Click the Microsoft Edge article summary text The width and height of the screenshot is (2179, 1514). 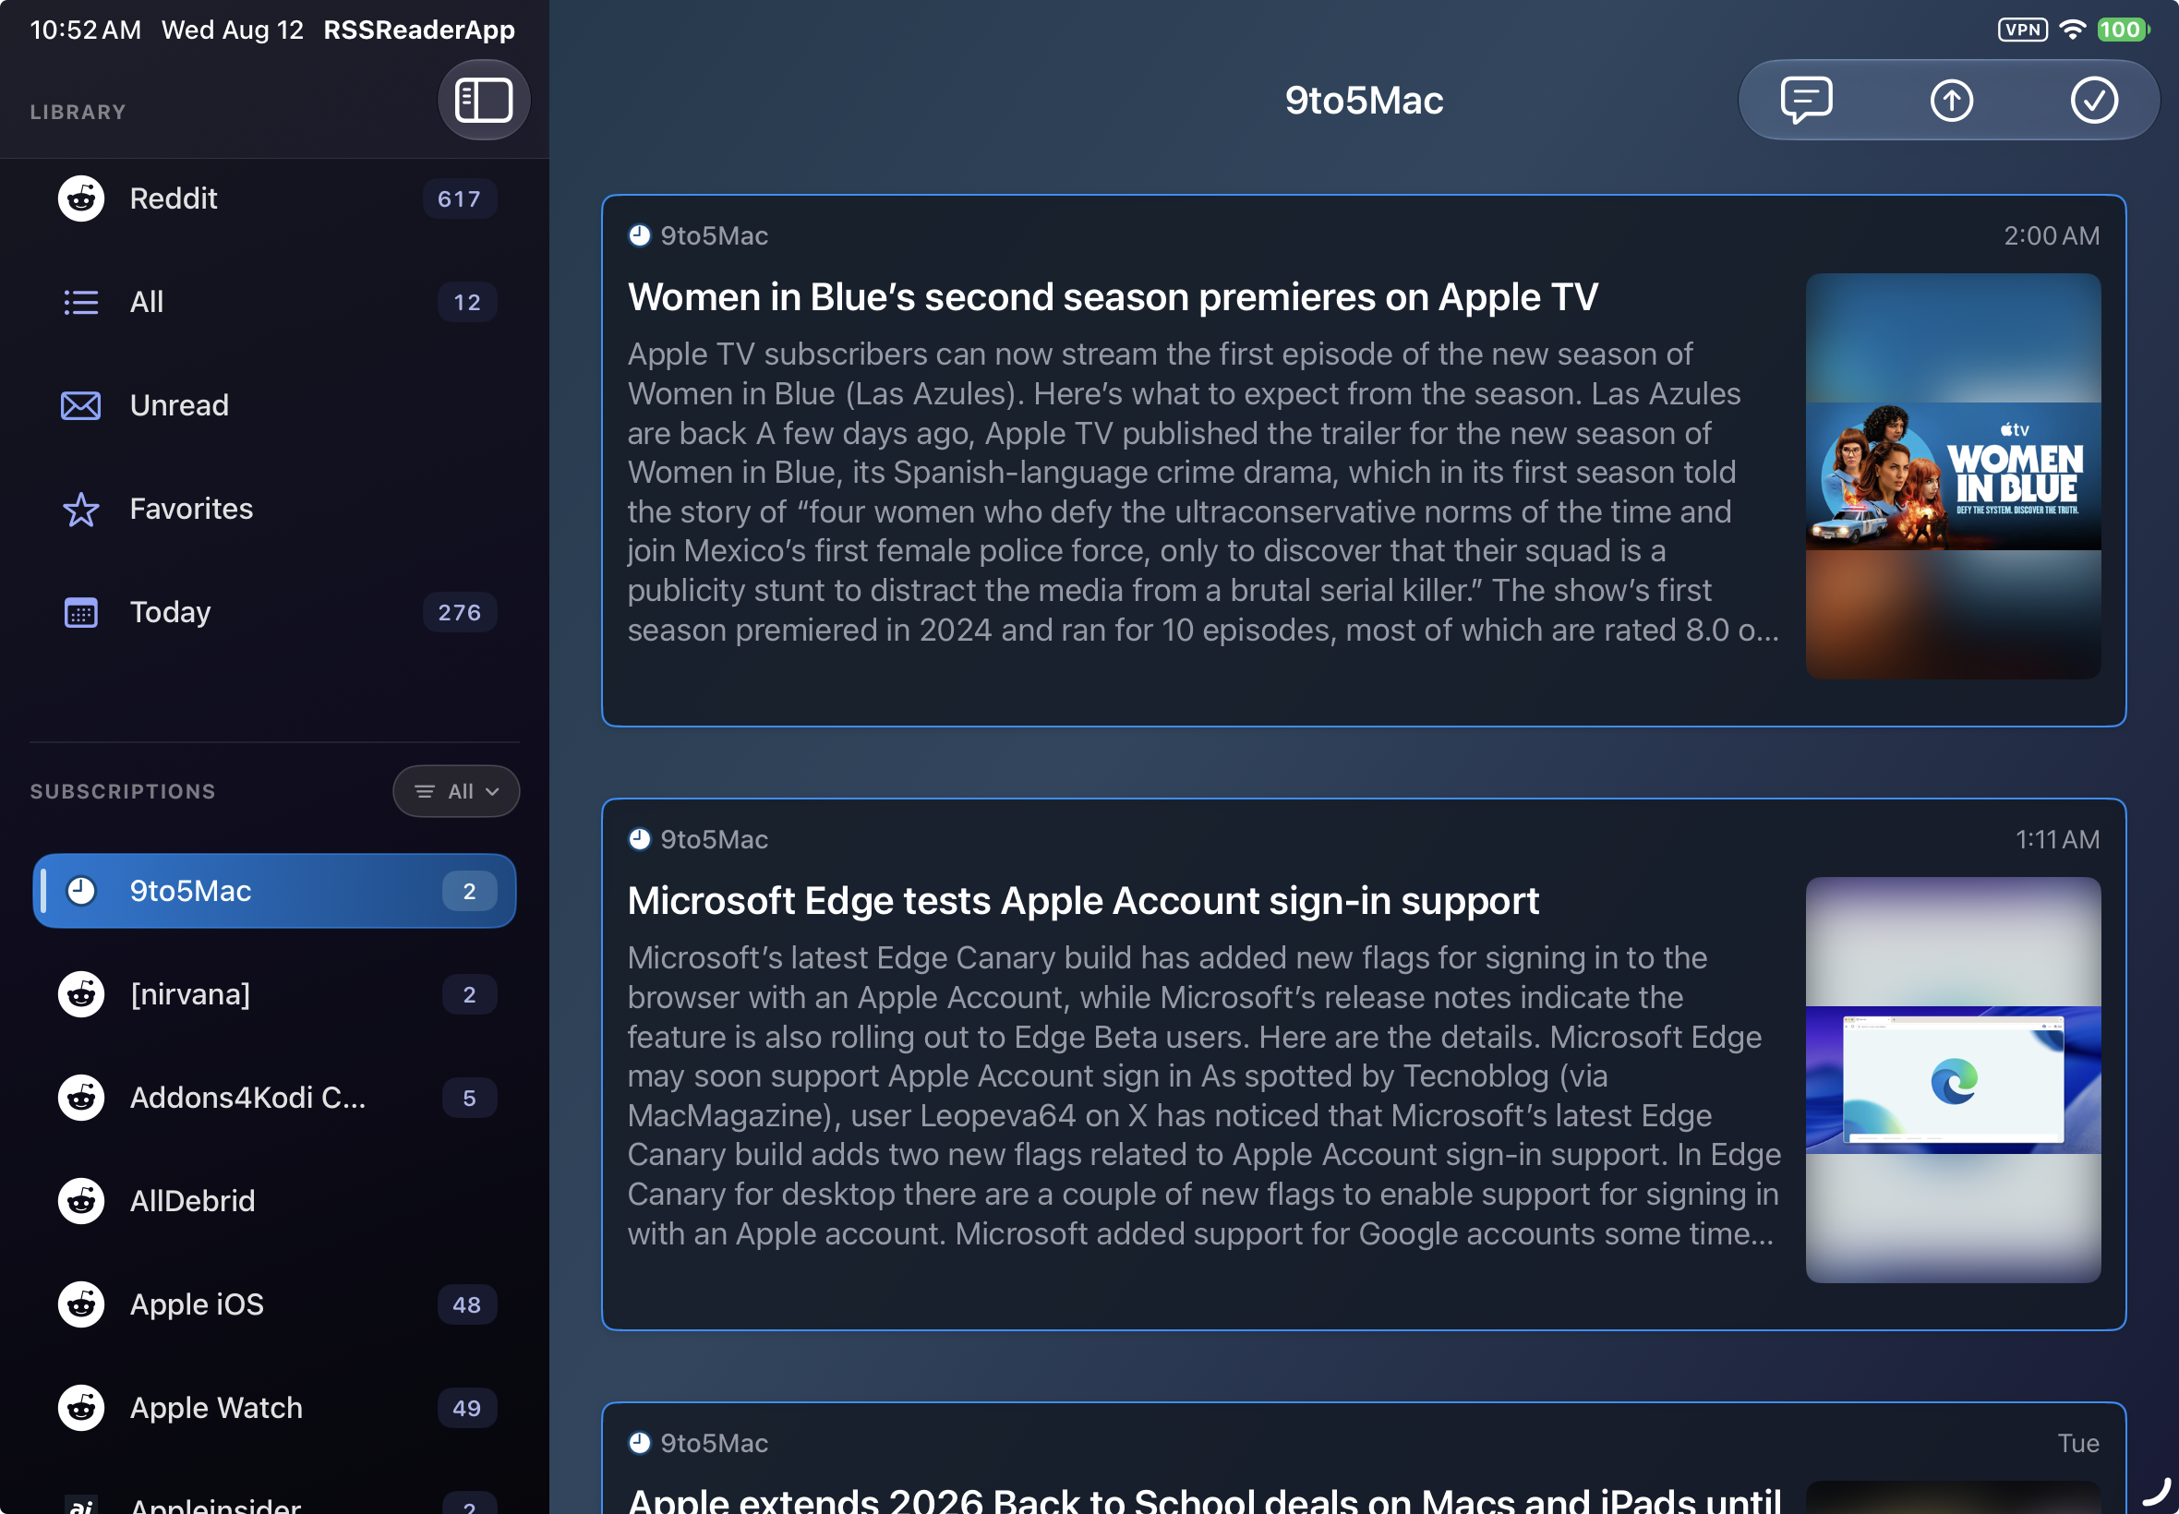coord(1203,1095)
